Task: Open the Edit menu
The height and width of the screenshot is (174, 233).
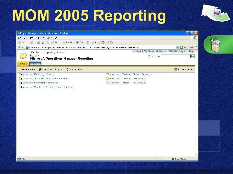Action: click(26, 38)
